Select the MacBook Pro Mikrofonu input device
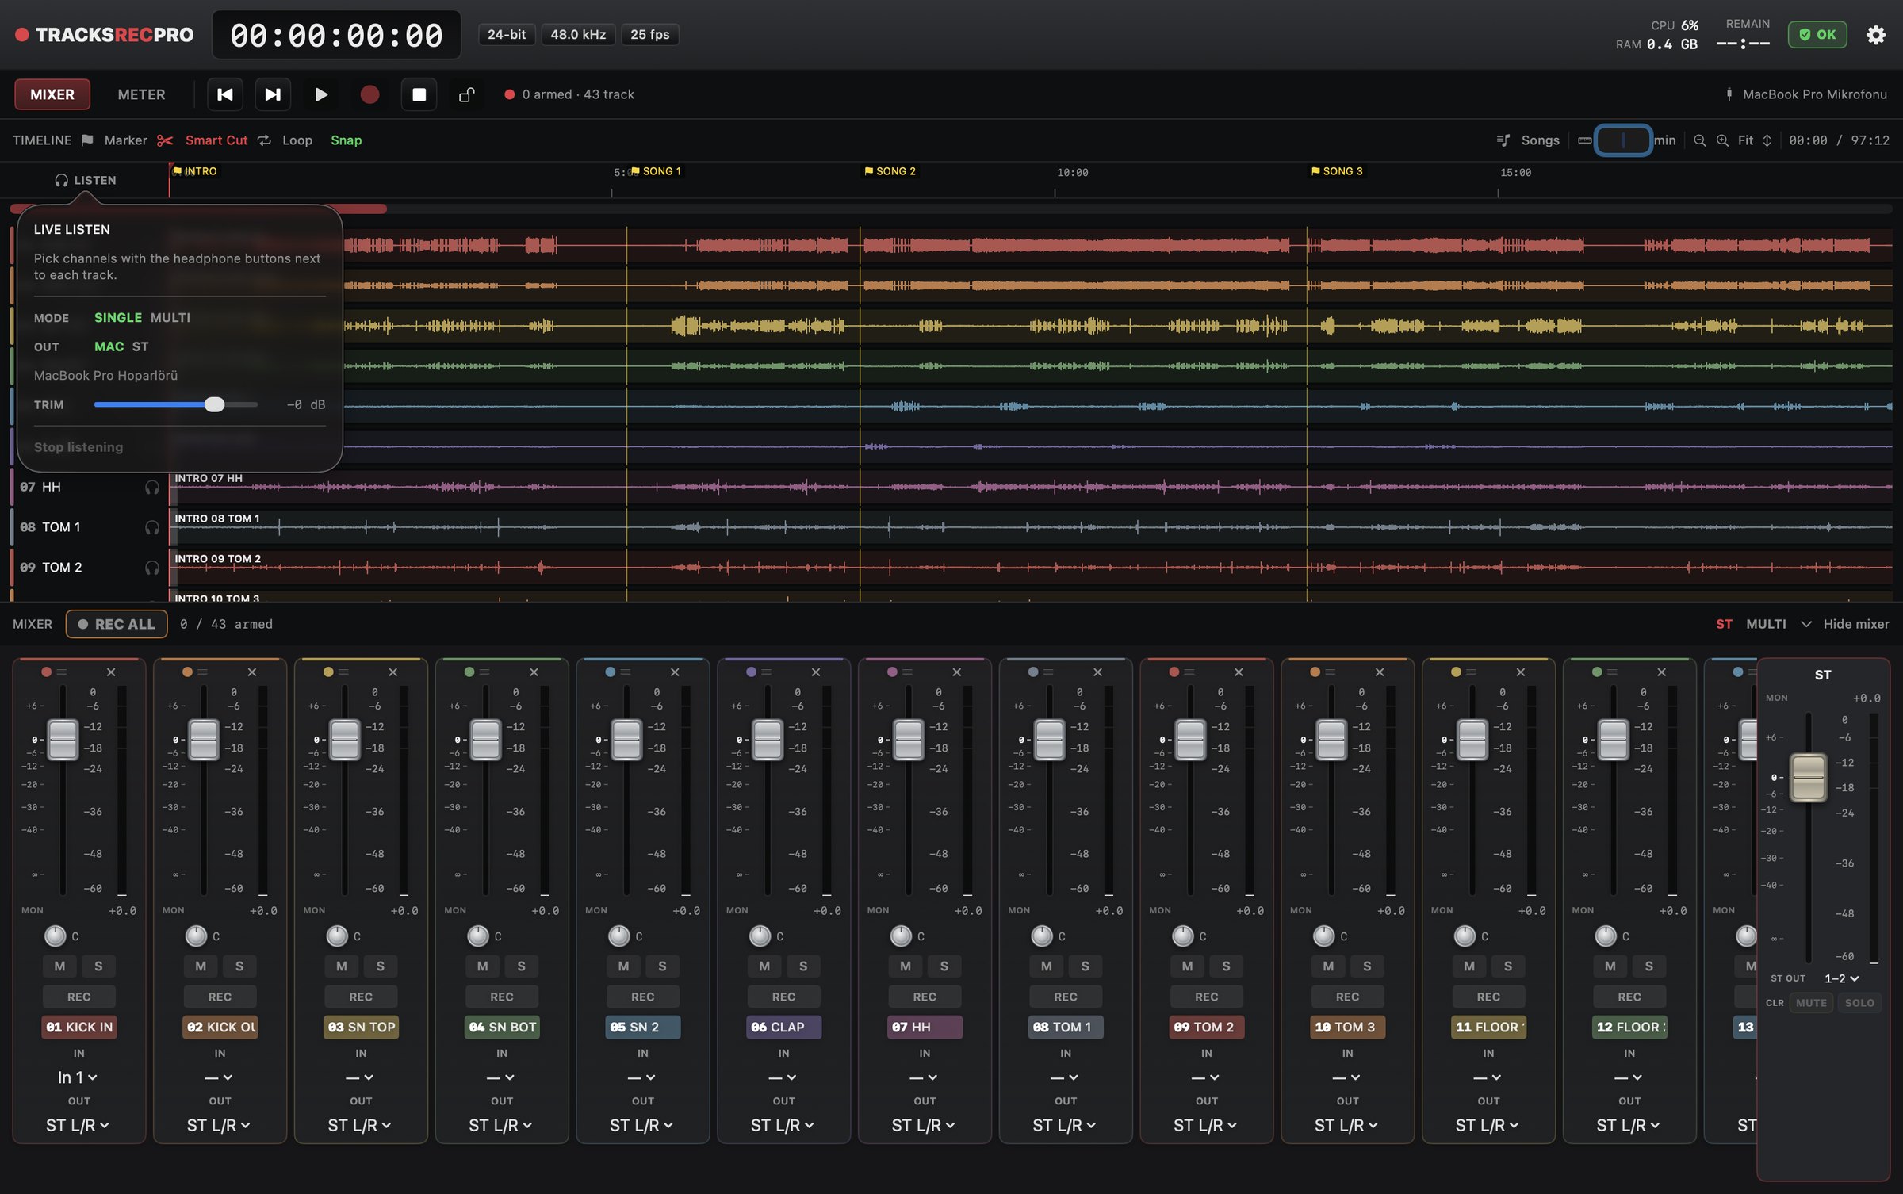The image size is (1903, 1194). pos(1805,94)
